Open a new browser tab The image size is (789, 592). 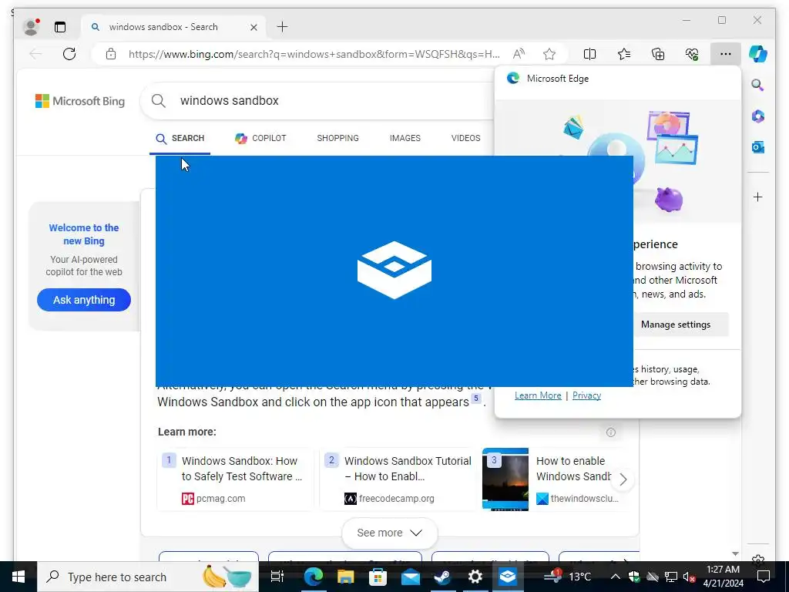(282, 27)
